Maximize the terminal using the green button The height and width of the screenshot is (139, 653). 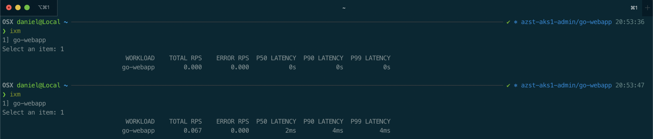27,7
